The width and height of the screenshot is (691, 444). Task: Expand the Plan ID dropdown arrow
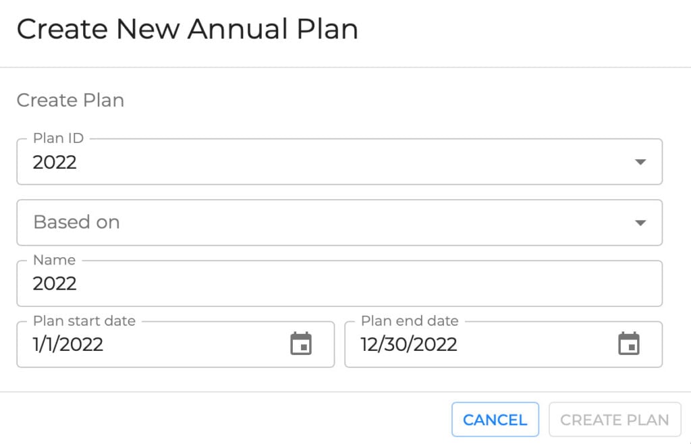tap(640, 162)
